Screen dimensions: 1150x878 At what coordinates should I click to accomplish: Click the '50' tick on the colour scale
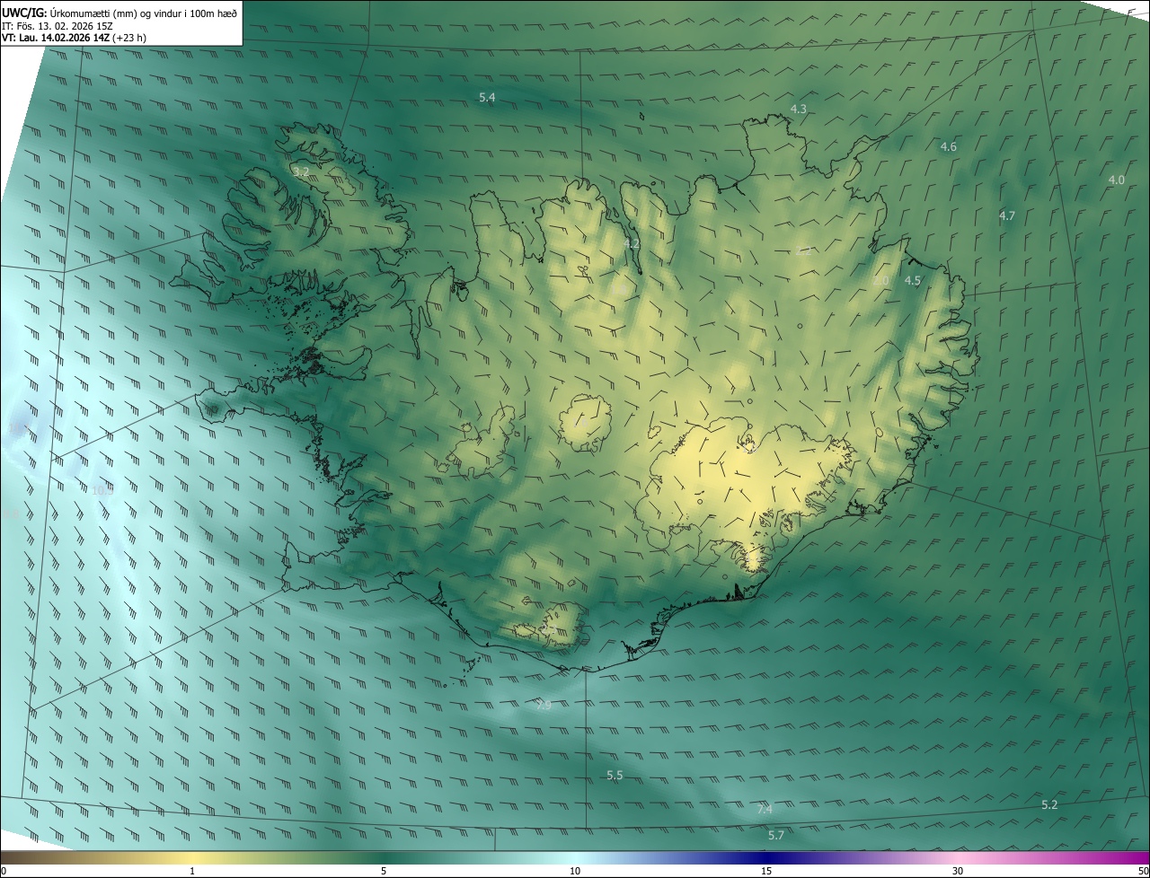1143,871
